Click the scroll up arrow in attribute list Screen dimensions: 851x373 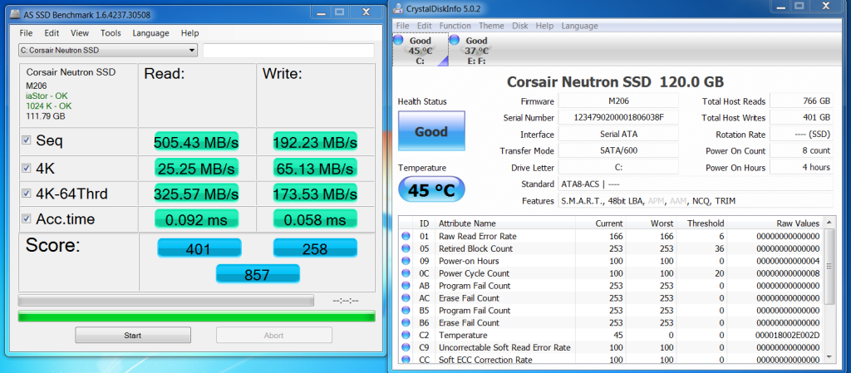829,223
